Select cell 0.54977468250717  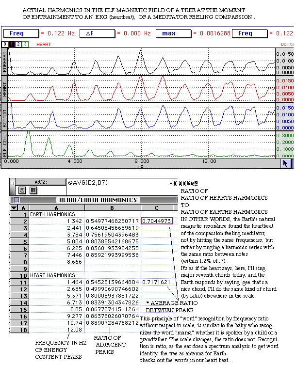113,221
